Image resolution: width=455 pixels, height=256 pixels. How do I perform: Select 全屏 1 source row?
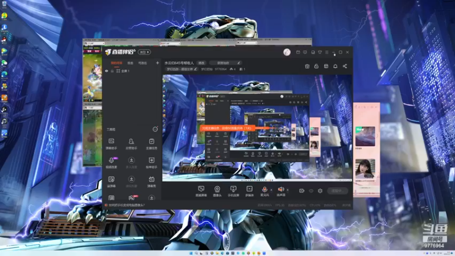pos(132,71)
